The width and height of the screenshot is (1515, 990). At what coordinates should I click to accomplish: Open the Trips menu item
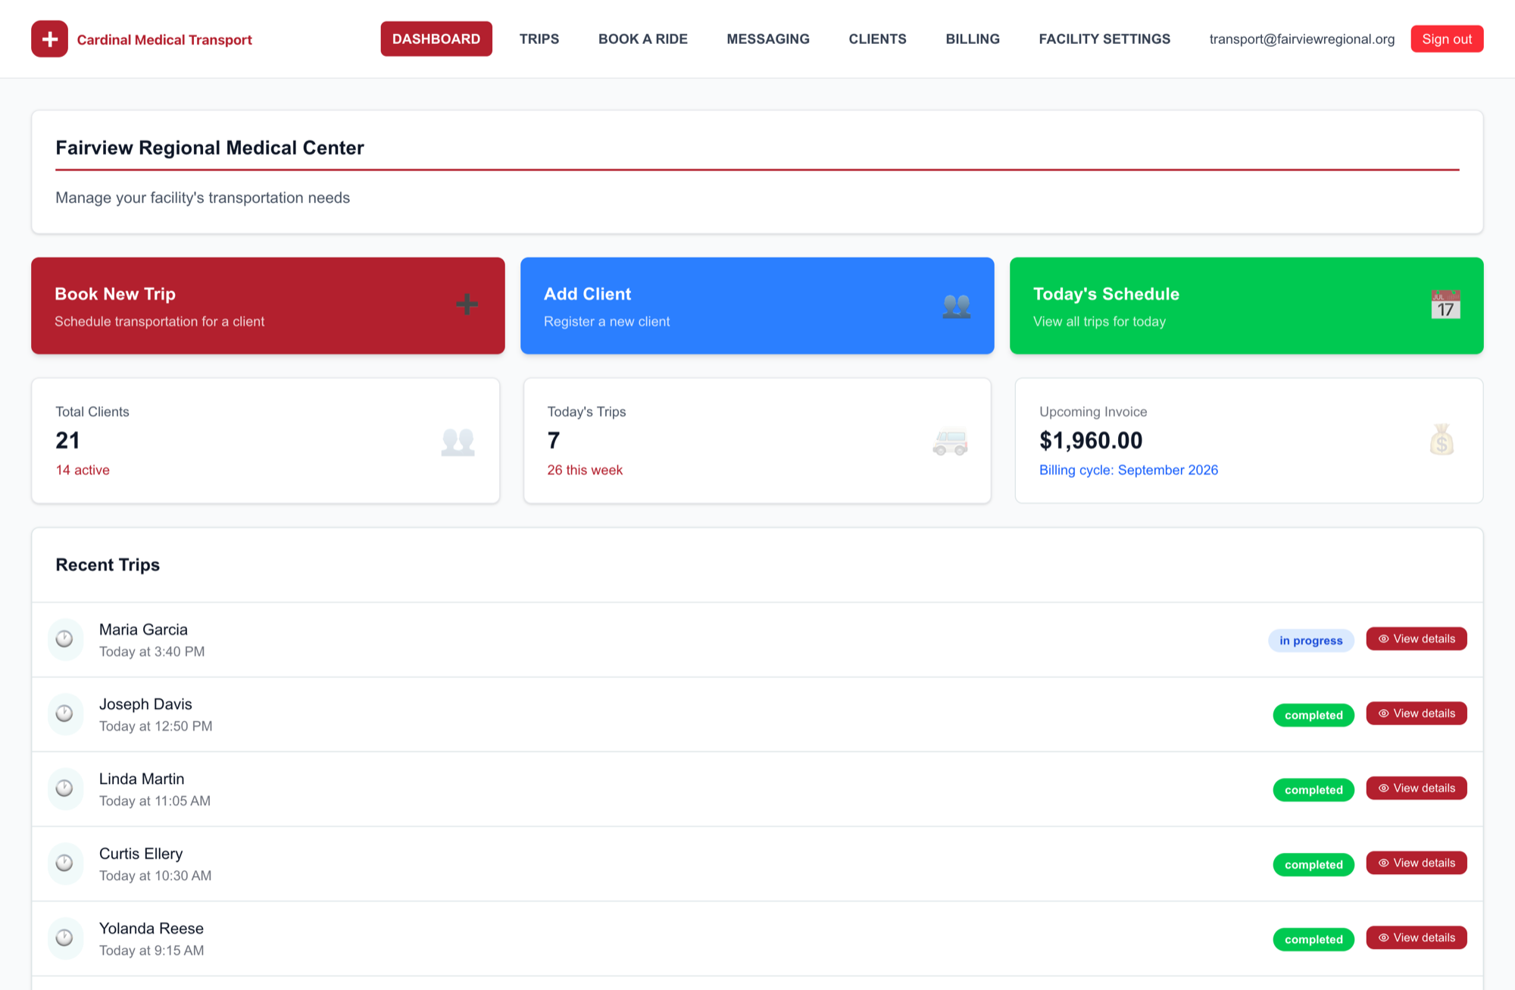(539, 39)
